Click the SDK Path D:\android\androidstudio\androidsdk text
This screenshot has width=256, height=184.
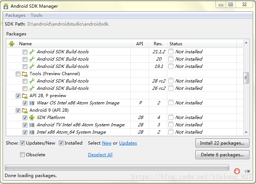68,24
